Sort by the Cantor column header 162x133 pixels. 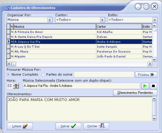point(119,27)
